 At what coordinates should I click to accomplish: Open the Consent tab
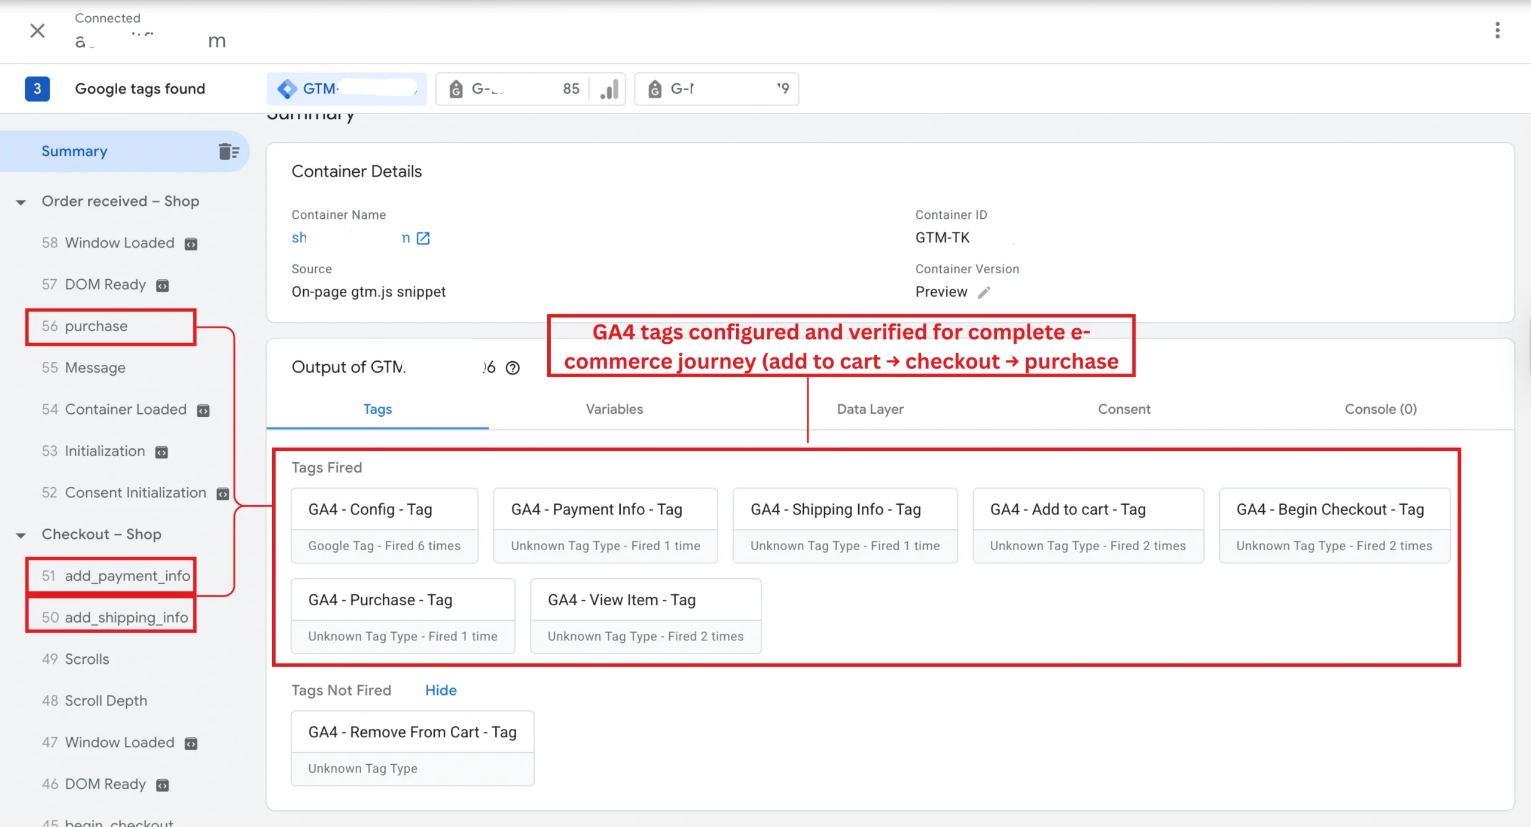[1124, 409]
